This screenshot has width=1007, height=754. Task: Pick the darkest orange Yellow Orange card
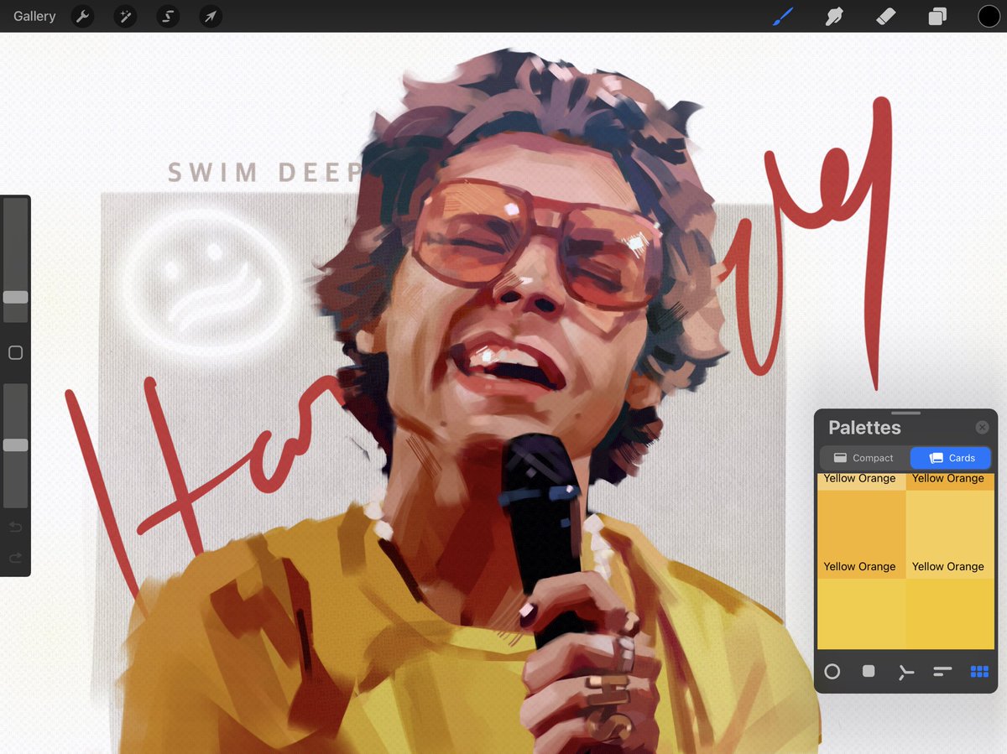point(862,533)
